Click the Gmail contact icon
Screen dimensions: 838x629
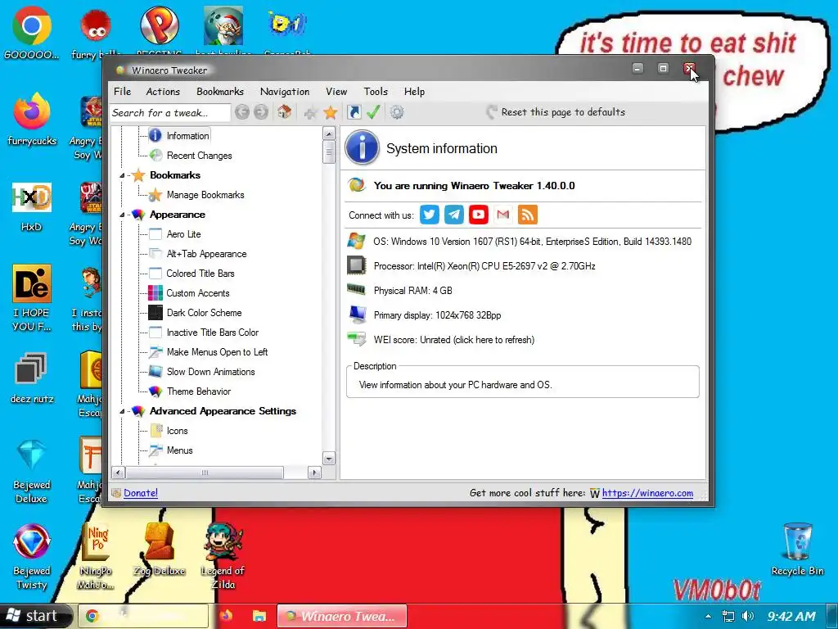503,215
